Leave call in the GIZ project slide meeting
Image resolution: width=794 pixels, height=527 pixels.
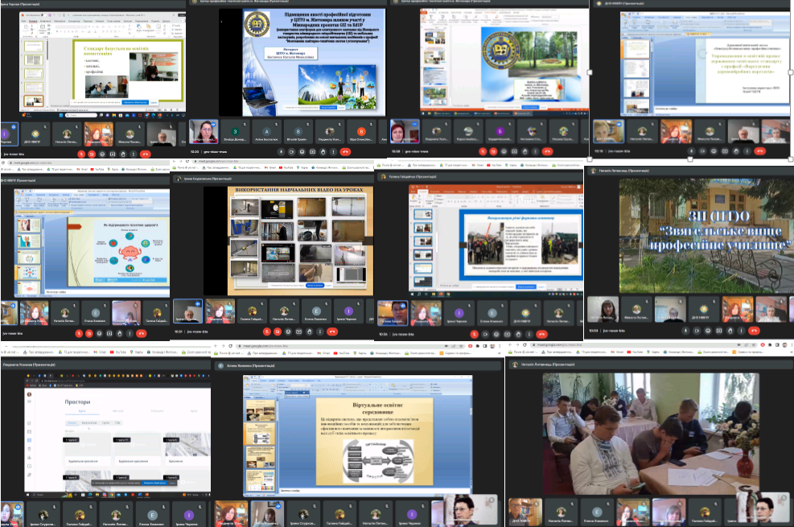[x=345, y=150]
